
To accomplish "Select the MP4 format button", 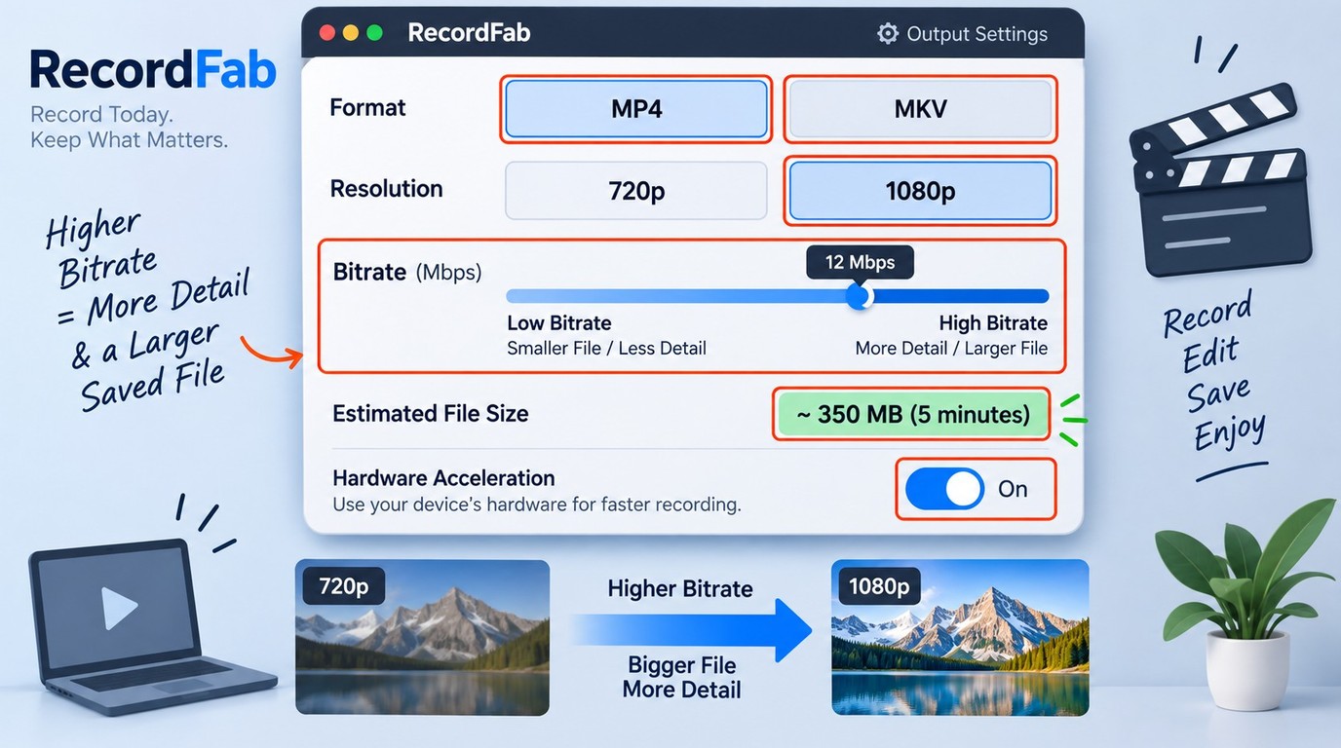I will [636, 109].
